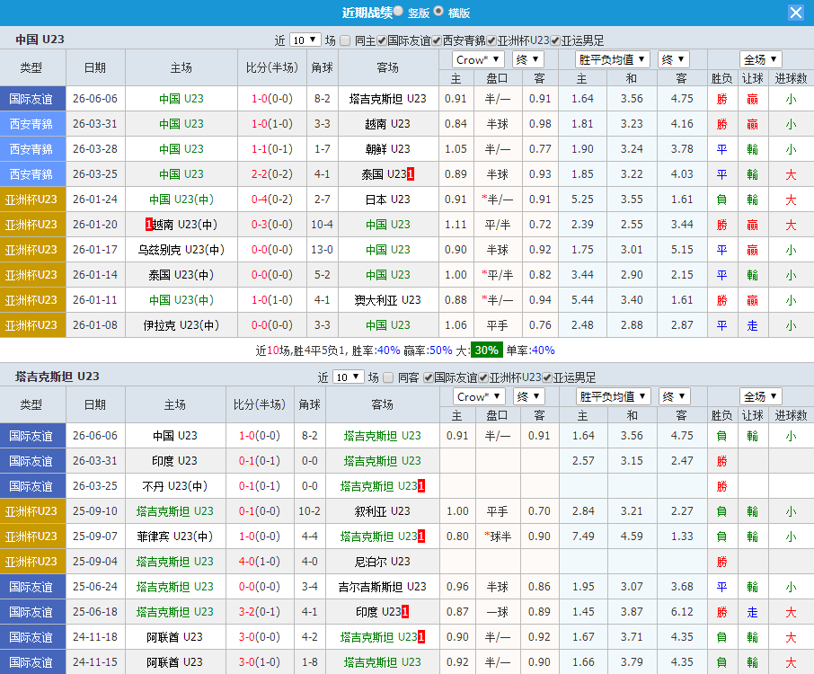Click 国际友谊 label on 26-06-06 中国 row
814x674 pixels.
click(31, 99)
